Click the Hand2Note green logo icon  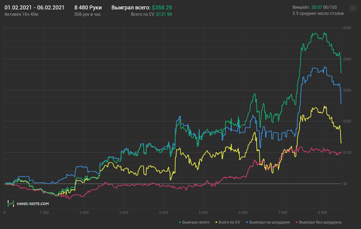10,204
